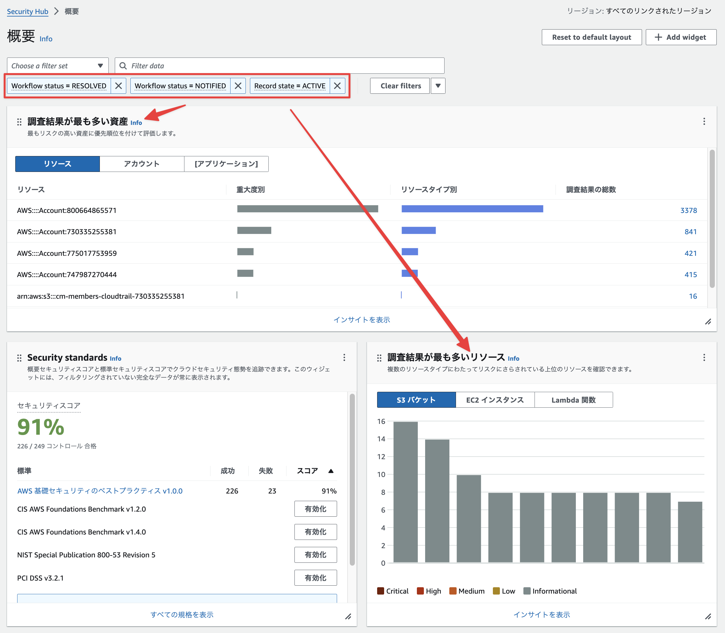Enable PCI DSS v3.2.1 standard

point(315,578)
